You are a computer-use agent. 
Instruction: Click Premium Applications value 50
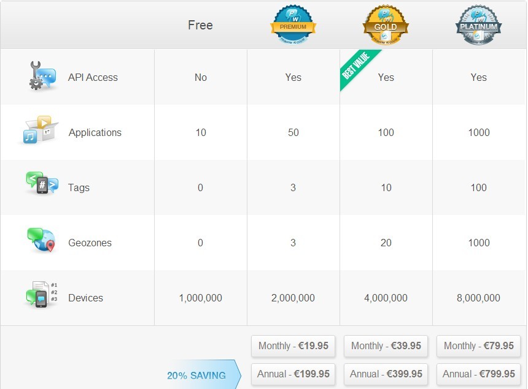[293, 132]
